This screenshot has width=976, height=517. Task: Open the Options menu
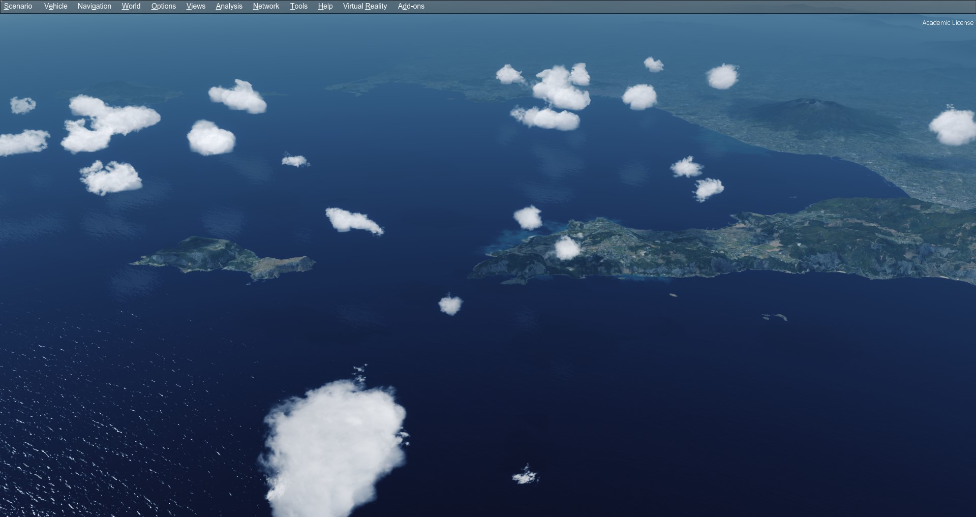coord(163,6)
